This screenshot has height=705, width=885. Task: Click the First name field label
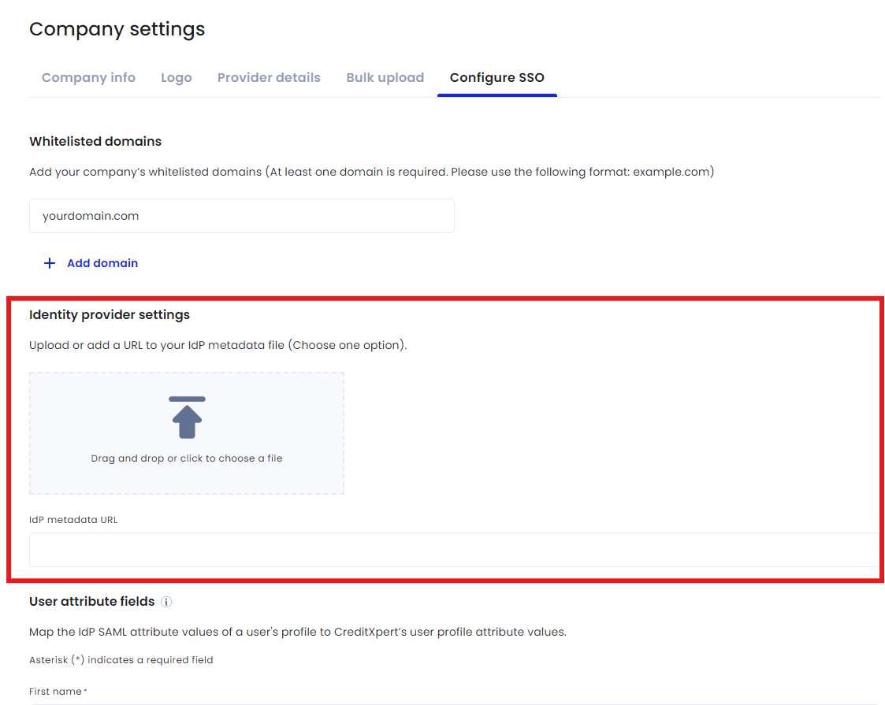58,692
